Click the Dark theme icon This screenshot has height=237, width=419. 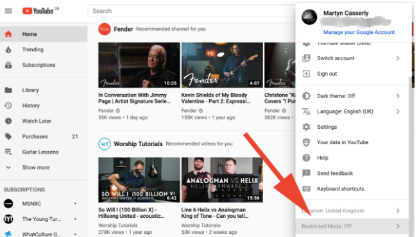click(306, 96)
